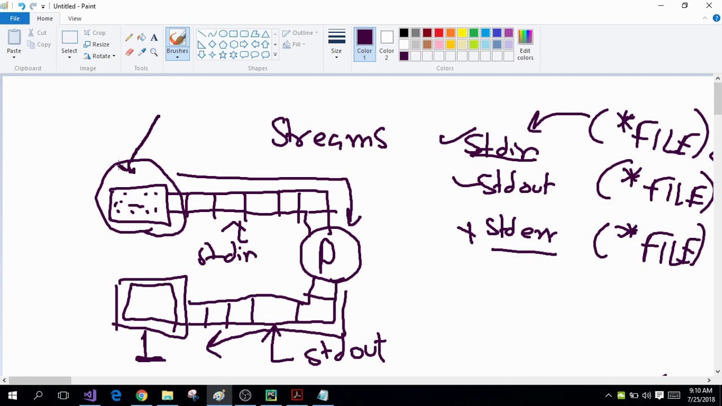Open PyCharm from the taskbar
Screen dimensions: 722x406
[x=271, y=395]
